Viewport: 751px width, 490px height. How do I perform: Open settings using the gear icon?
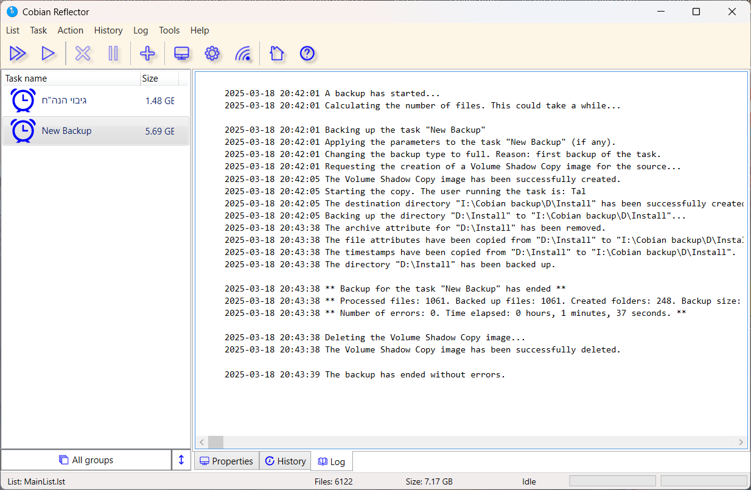pos(212,54)
